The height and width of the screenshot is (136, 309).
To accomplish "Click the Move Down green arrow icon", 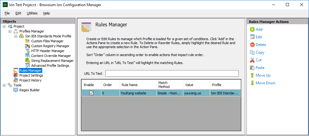I will [252, 83].
